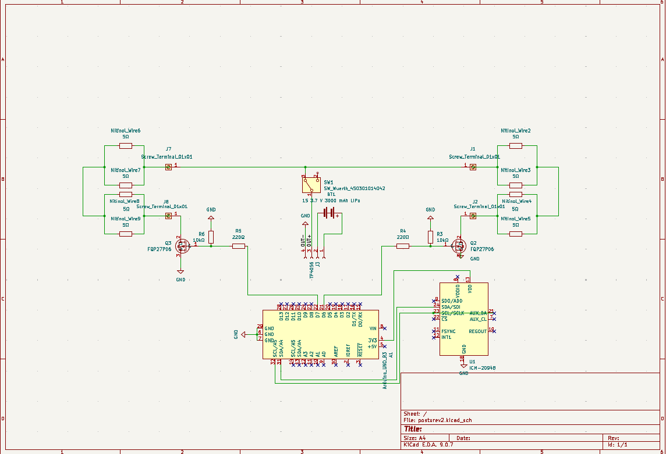This screenshot has width=666, height=454.
Task: Select the Nitinol_Wire5 resistor at bottom right
Action: [516, 234]
